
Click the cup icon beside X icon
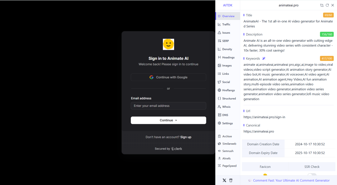coord(231,180)
